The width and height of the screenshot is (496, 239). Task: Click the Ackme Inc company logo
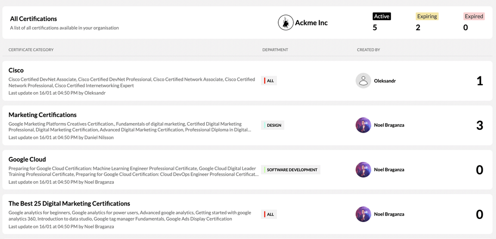coord(286,22)
